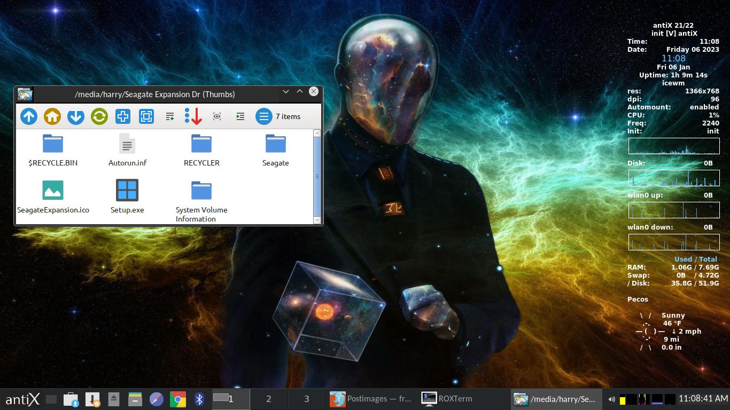Select the Setup.exe file icon

click(127, 190)
